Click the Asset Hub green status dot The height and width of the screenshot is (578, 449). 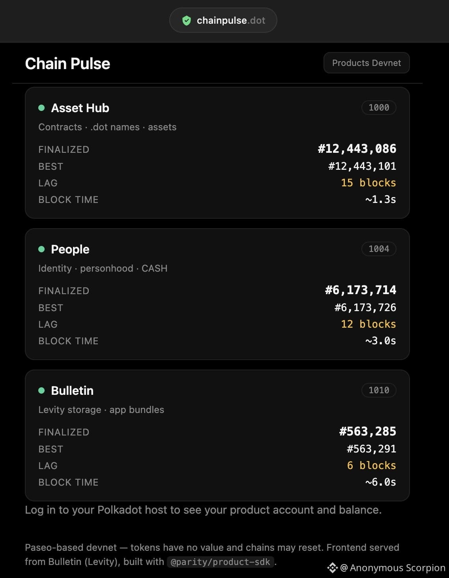coord(41,108)
